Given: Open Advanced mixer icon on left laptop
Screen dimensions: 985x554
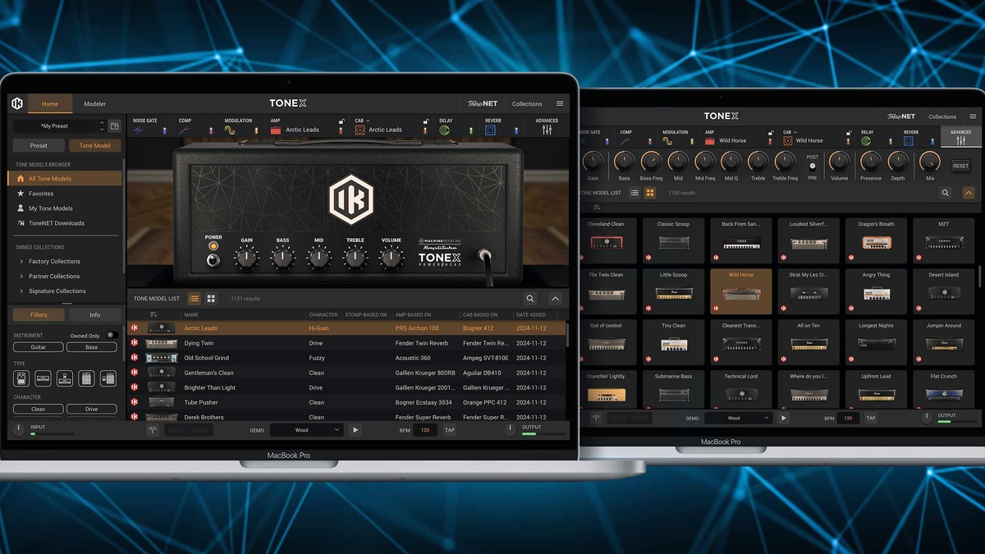Looking at the screenshot, I should pyautogui.click(x=547, y=130).
